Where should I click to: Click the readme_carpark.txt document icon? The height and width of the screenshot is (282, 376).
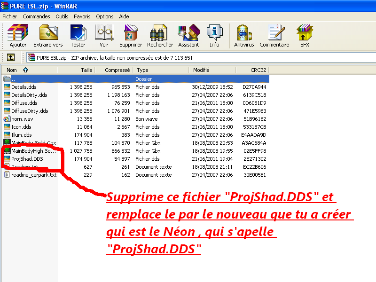(7, 175)
